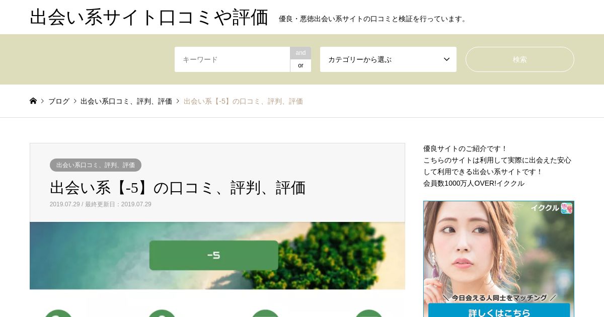Viewport: 604px width, 317px height.
Task: Click the gray 出会い系口コミ、評判、評価 category tag
Action: pyautogui.click(x=96, y=165)
